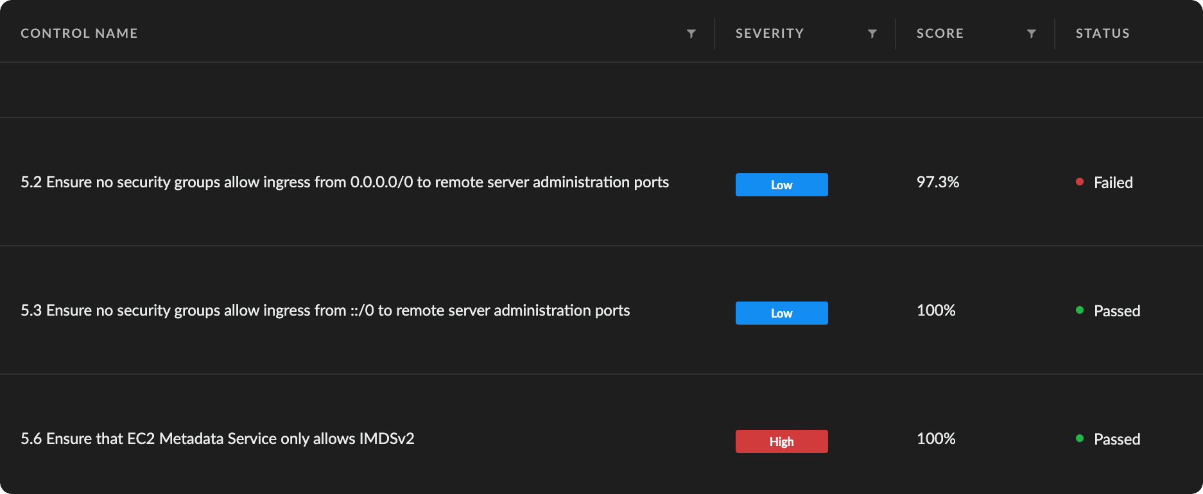The width and height of the screenshot is (1203, 494).
Task: Click the red Failed status dot
Action: tap(1080, 182)
